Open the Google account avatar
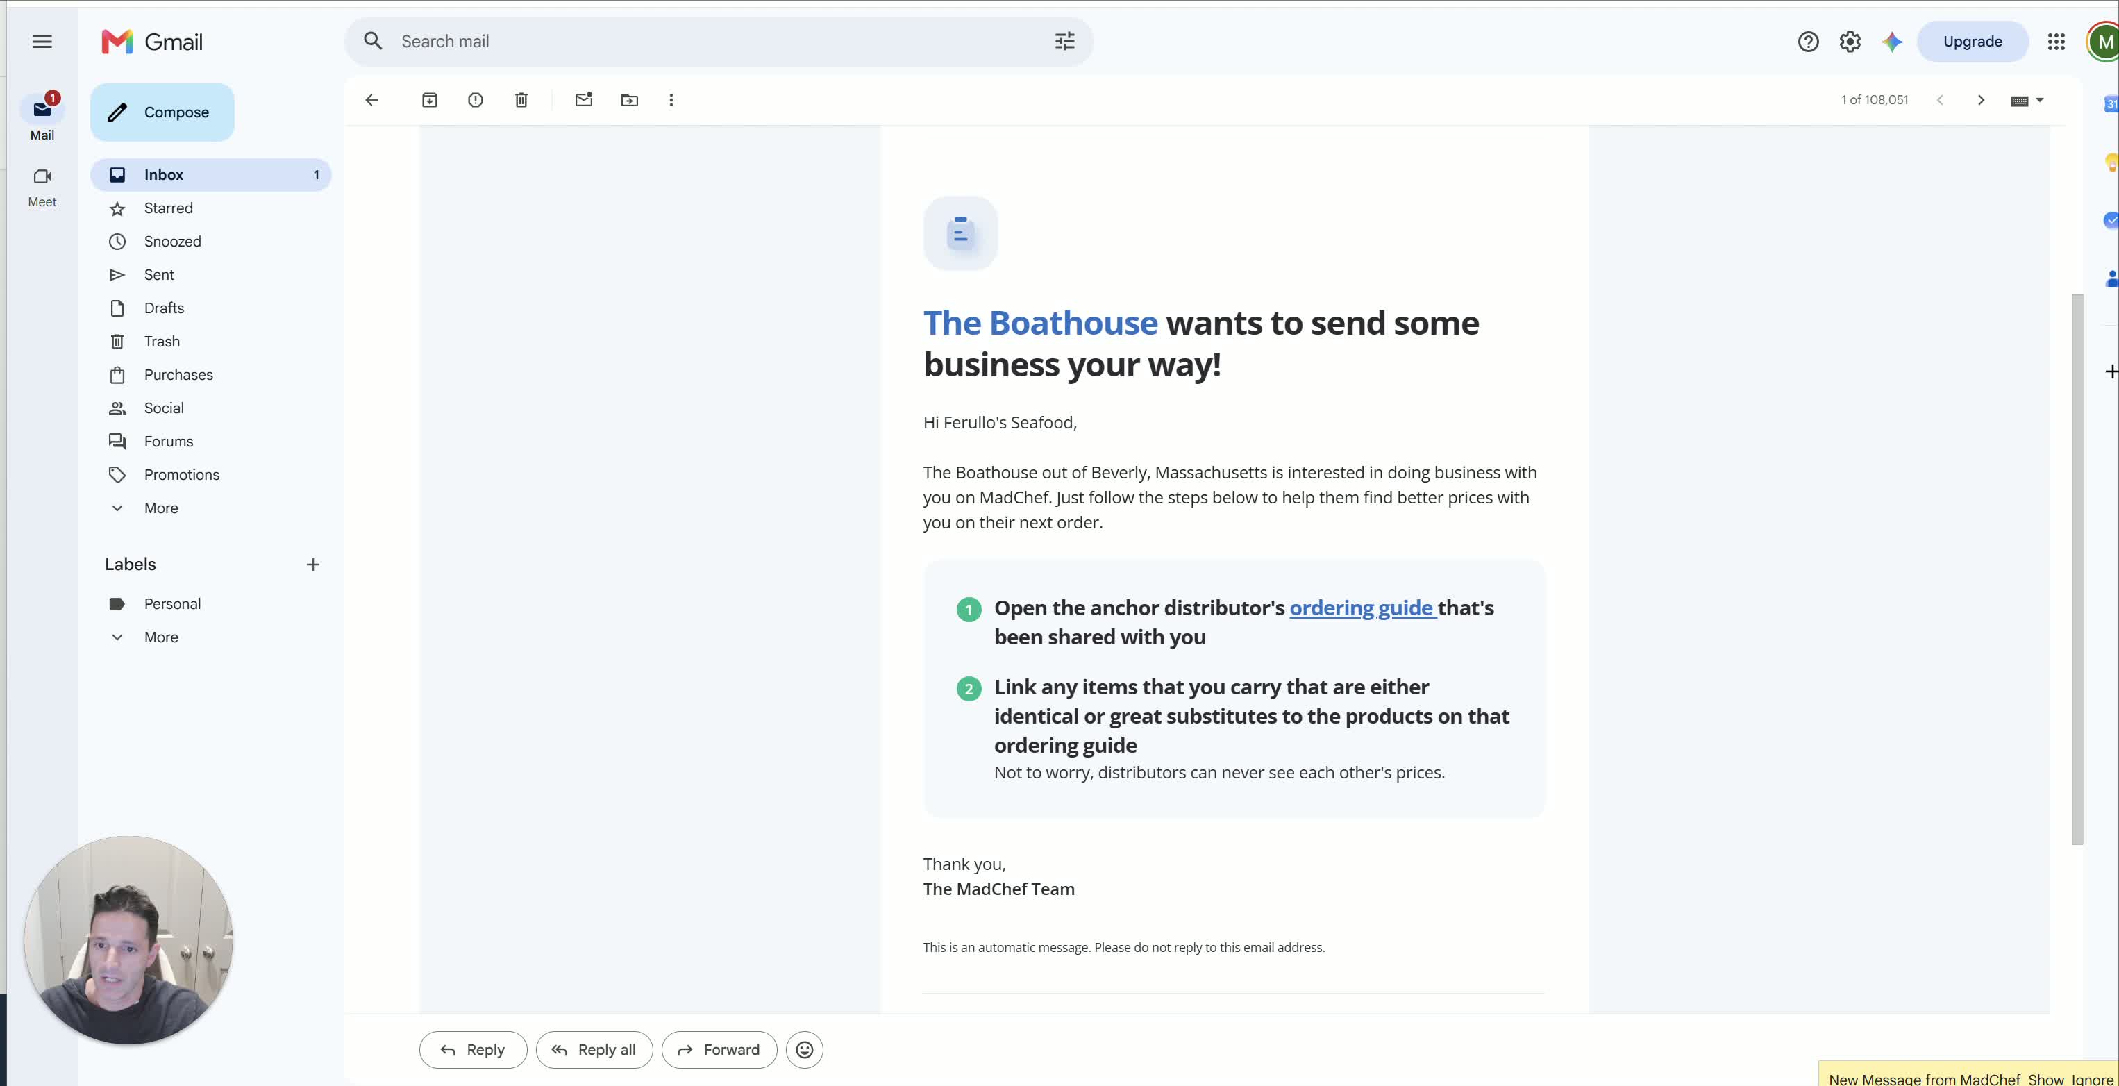2119x1086 pixels. coord(2103,42)
